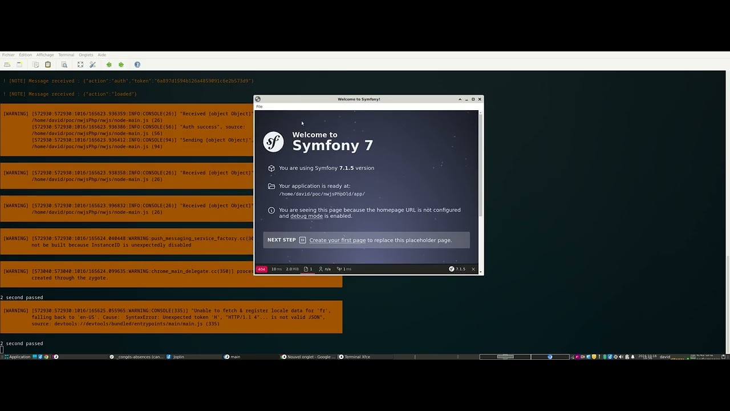Image resolution: width=730 pixels, height=411 pixels.
Task: Click the 10 ms request time panel
Action: (x=276, y=269)
